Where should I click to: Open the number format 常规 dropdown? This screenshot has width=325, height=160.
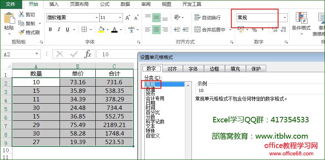tap(285, 18)
